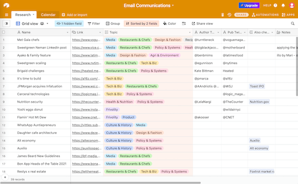
Task: Open the a16z.com link
Action: click(x=86, y=79)
